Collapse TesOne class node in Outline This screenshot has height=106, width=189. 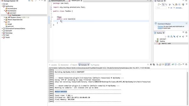pos(156,41)
